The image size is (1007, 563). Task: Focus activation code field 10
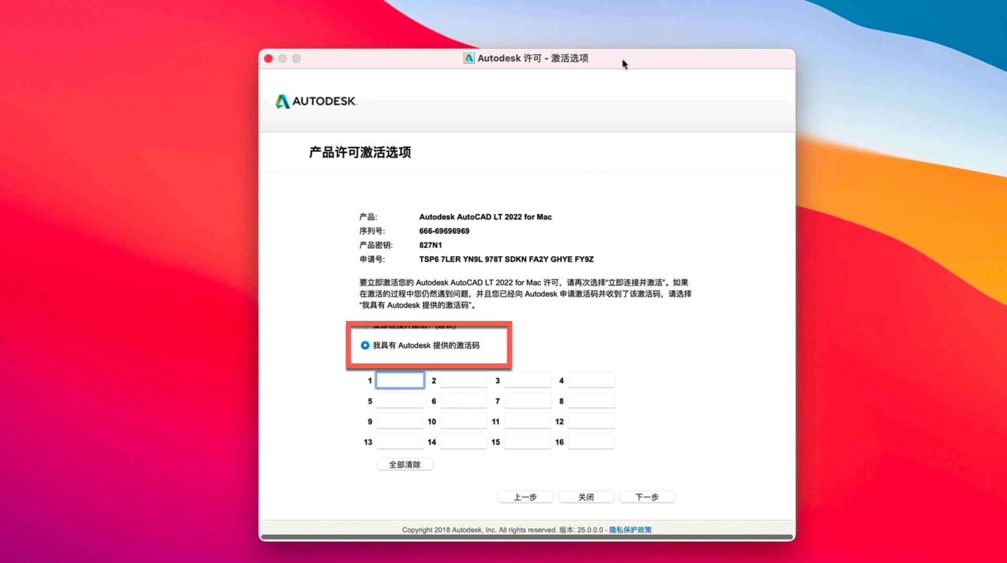464,422
